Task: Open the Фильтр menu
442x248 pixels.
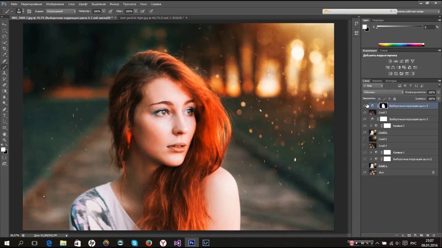Action: point(114,4)
